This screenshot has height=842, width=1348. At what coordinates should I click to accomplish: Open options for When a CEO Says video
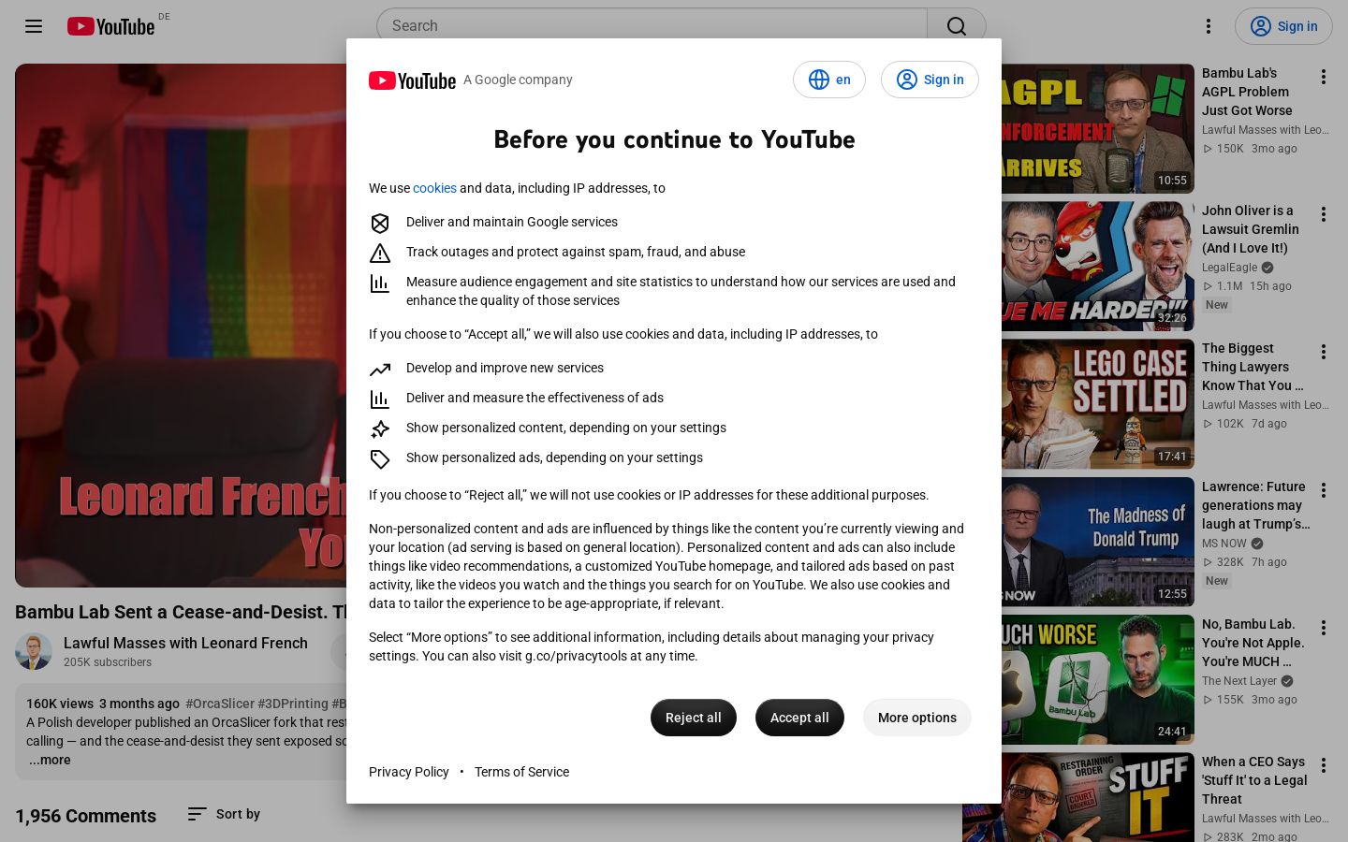[1324, 765]
